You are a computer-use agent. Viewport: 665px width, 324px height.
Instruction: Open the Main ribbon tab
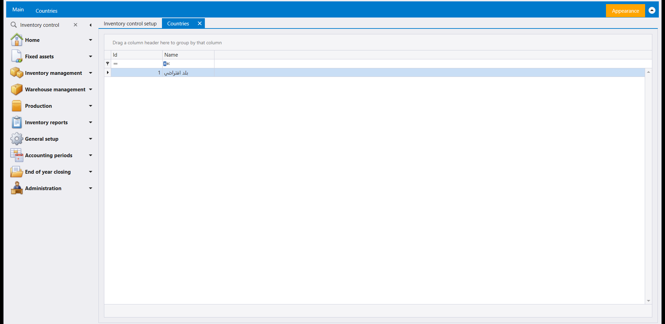[x=18, y=10]
